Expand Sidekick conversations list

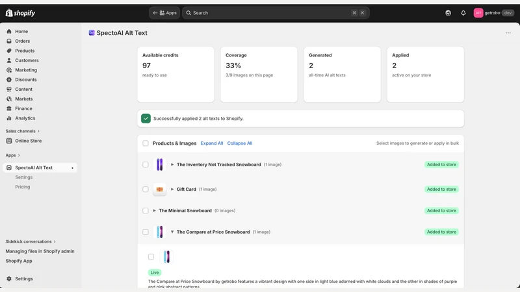pos(31,241)
